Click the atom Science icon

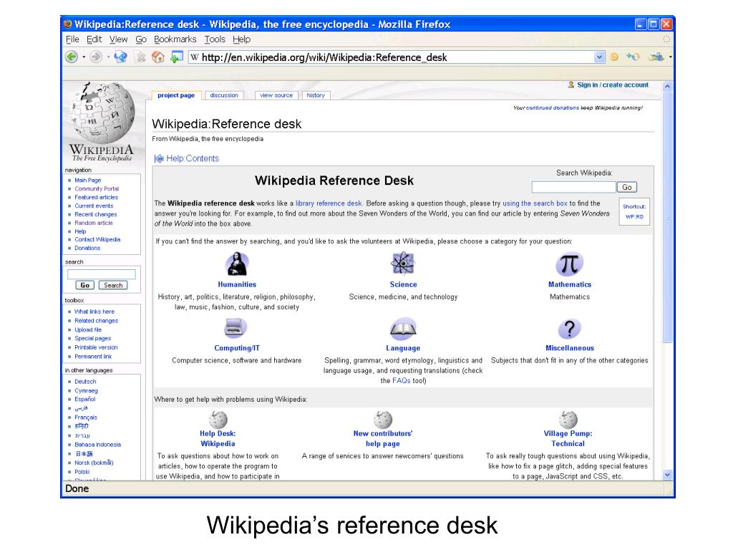click(x=402, y=264)
